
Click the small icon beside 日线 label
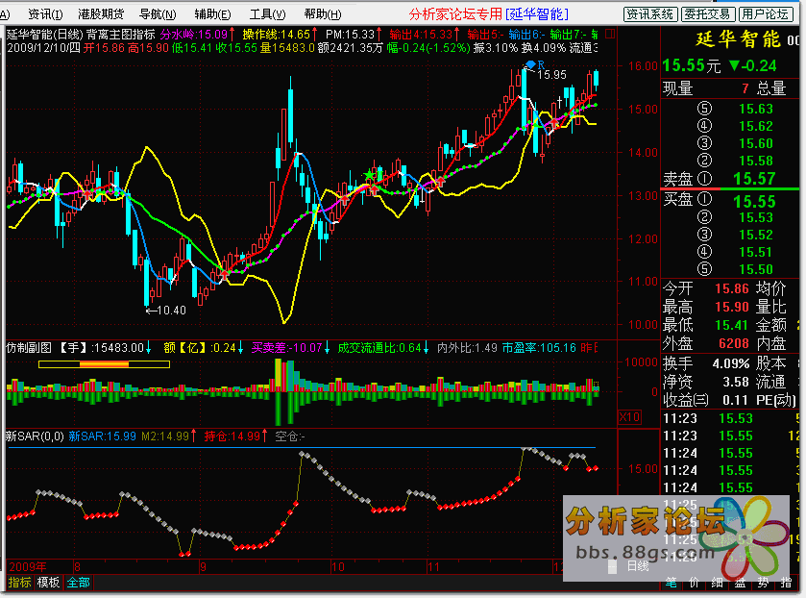[612, 566]
